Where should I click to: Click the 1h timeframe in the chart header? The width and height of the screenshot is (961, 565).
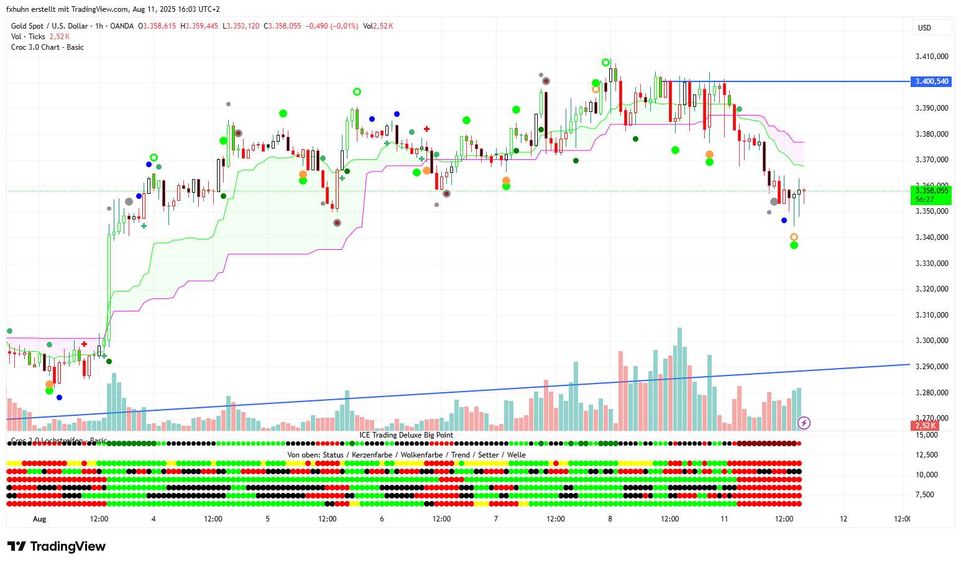(99, 26)
